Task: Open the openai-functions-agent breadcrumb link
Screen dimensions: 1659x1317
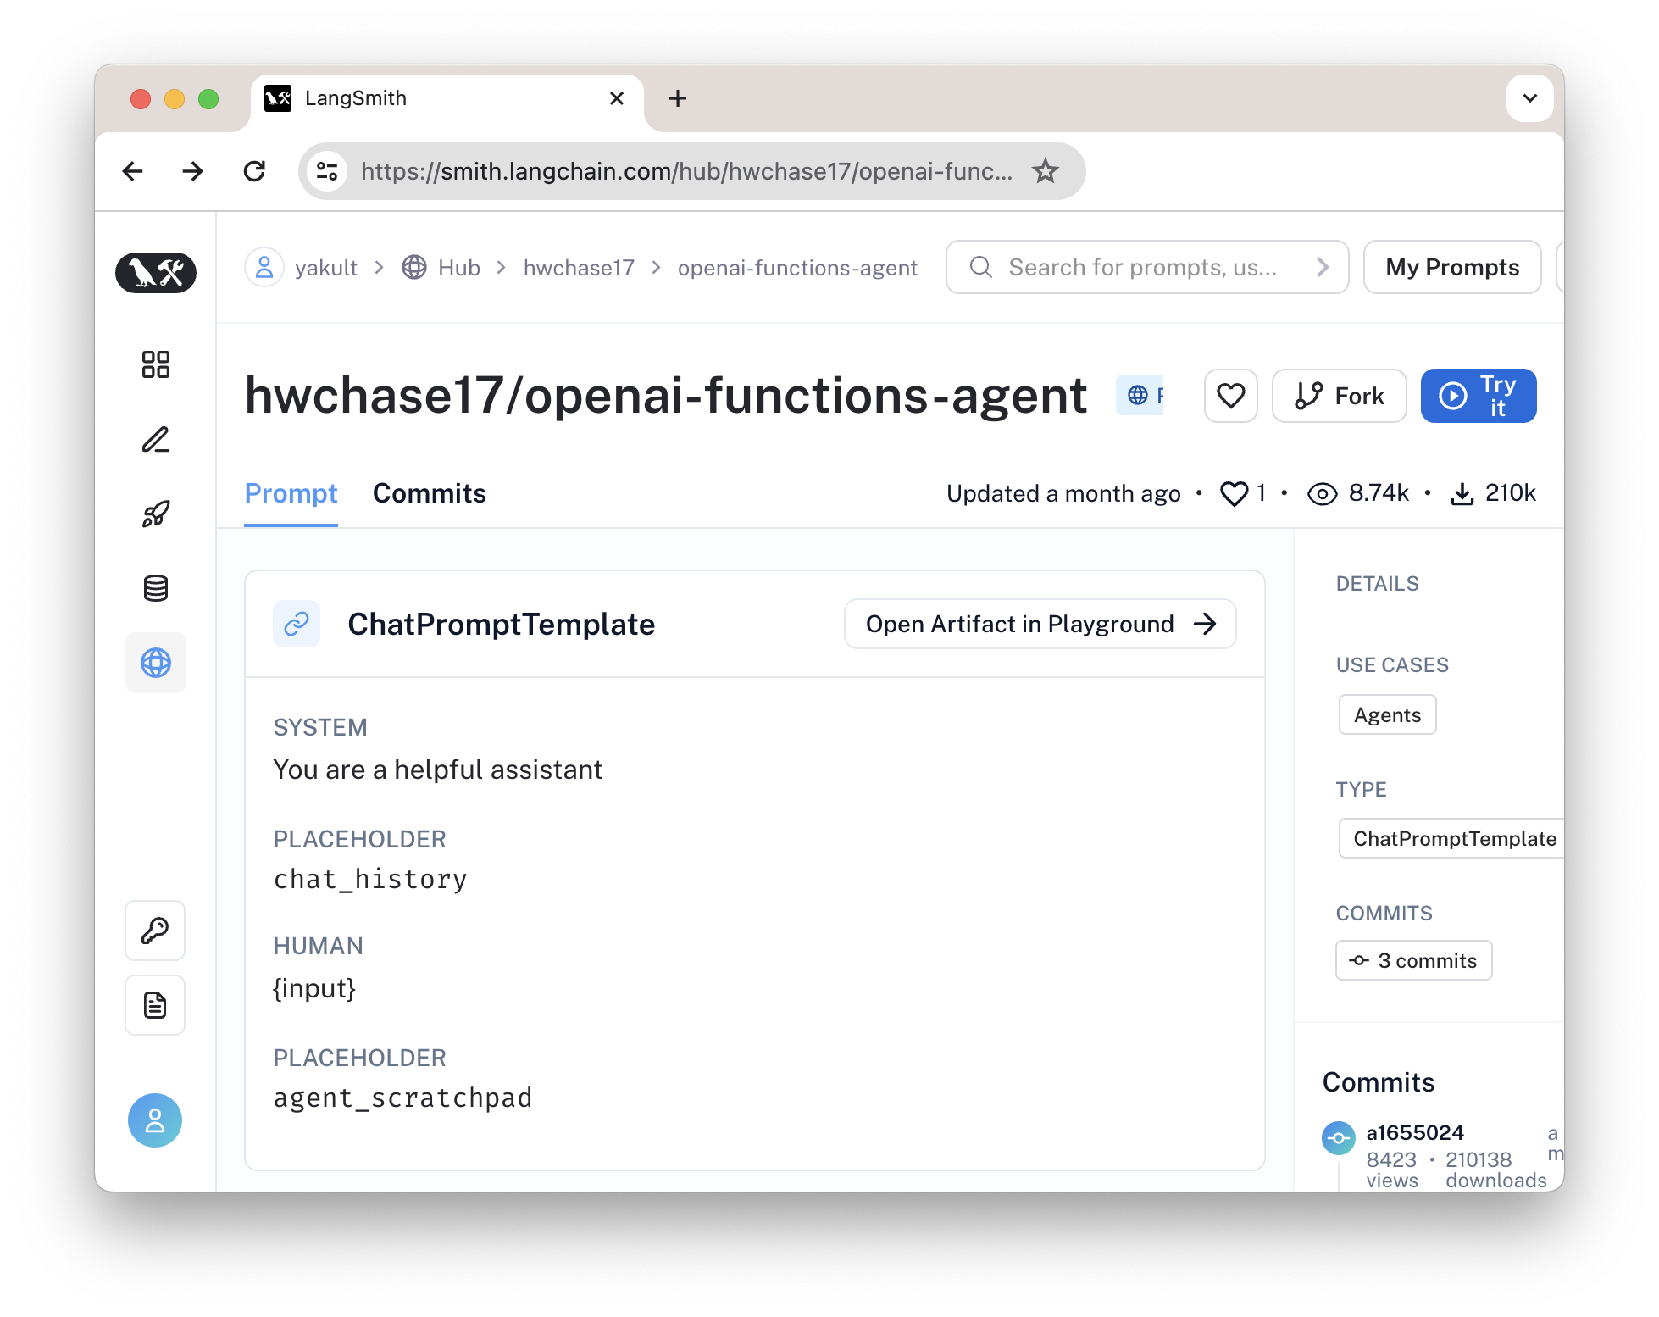Action: pos(797,268)
